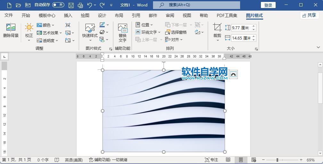Viewport: 323px width, 164px height.
Task: Click the layout options icon beside picture
Action: (233, 74)
